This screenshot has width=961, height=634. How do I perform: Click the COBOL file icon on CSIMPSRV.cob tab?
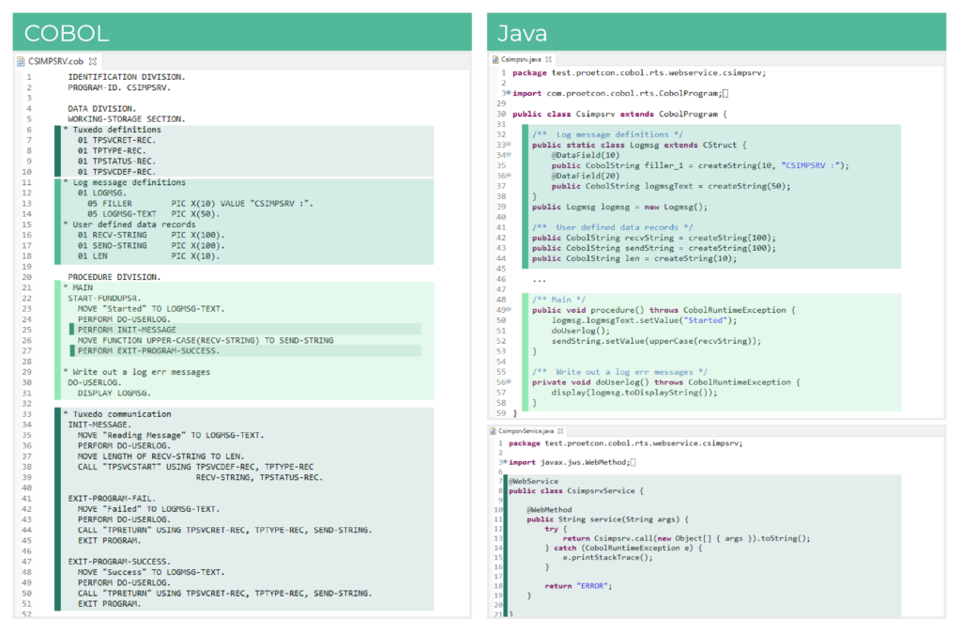coord(23,62)
